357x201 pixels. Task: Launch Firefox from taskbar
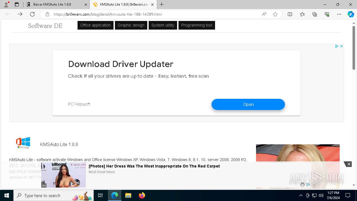pos(142,195)
